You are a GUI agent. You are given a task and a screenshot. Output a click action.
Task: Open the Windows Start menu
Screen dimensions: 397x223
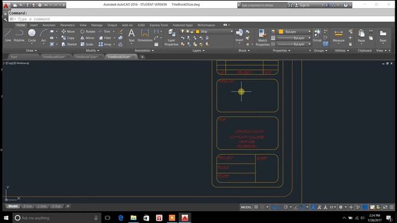coord(6,217)
